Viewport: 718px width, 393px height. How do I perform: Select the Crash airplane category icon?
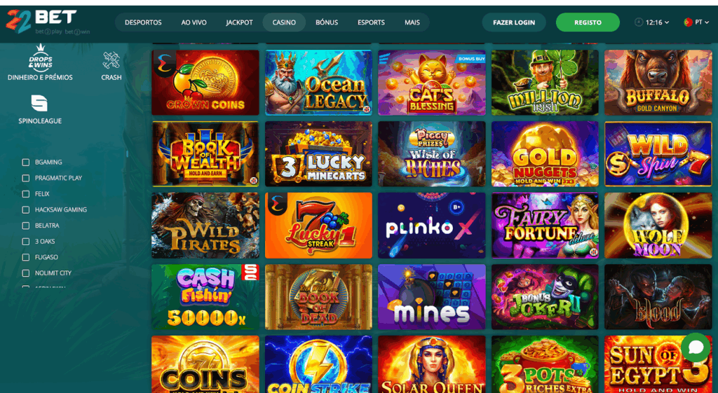[111, 60]
